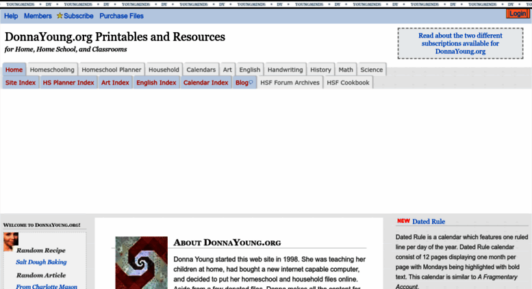The width and height of the screenshot is (532, 289).
Task: Open the Salt Dough Baking recipe link
Action: pos(41,262)
